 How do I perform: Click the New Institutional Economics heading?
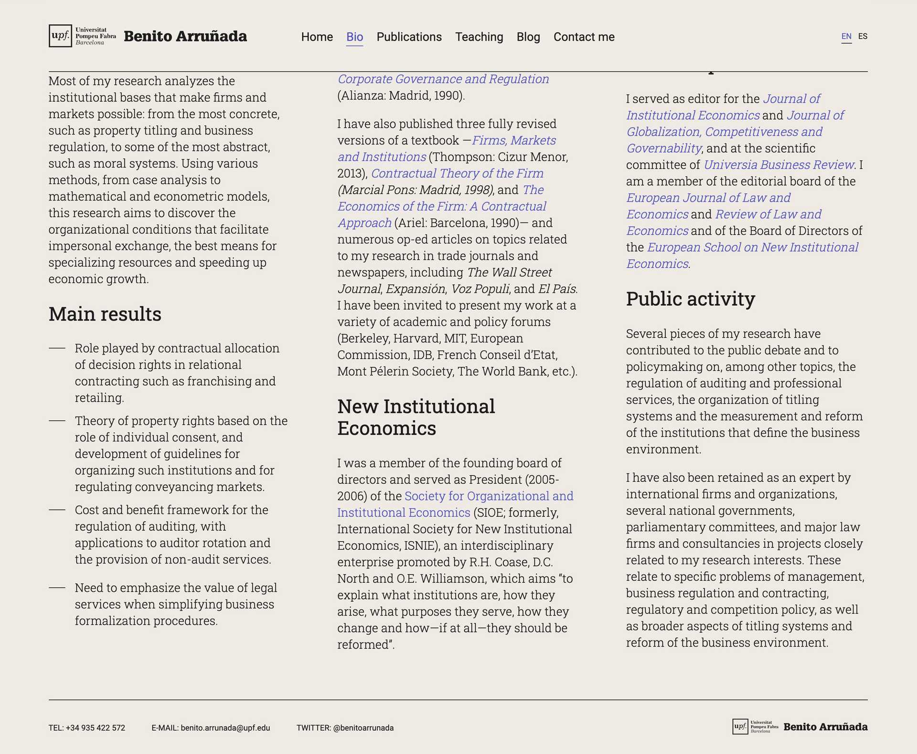click(416, 417)
